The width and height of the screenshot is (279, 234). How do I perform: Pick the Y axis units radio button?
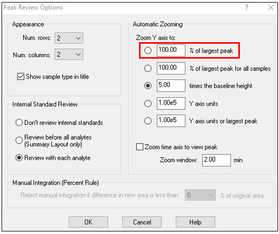(148, 103)
